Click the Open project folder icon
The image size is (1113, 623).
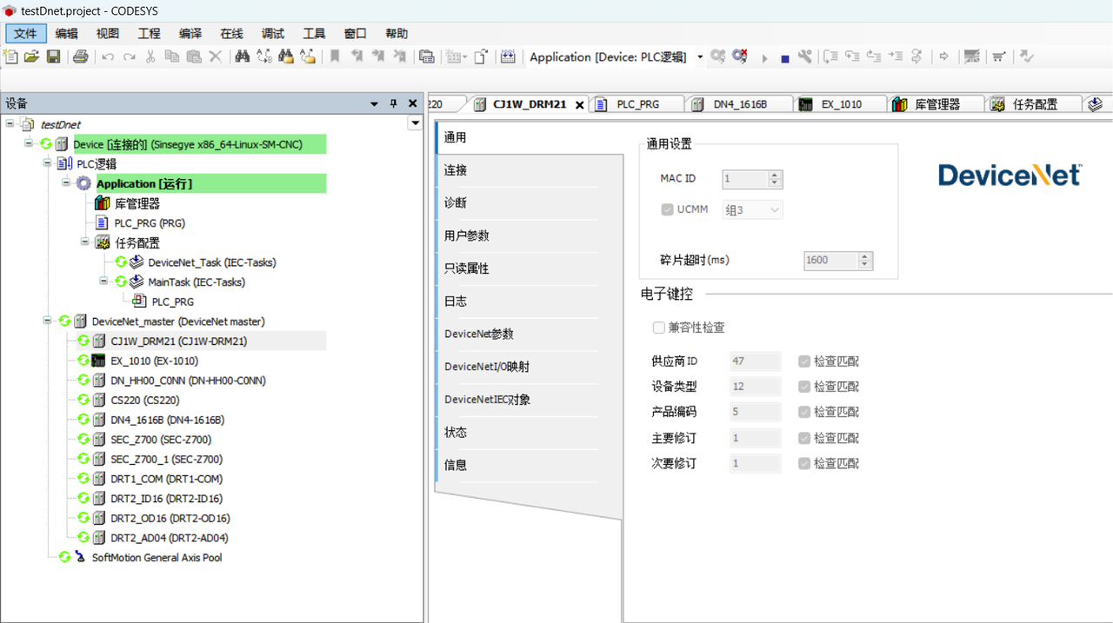click(x=31, y=56)
